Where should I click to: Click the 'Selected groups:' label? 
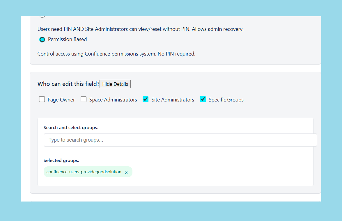(61, 160)
